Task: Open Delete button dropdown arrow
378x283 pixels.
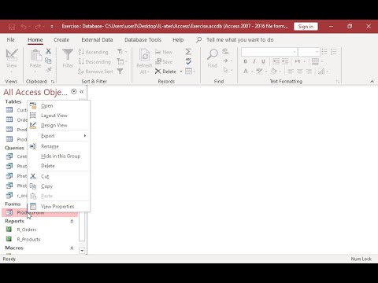Action: coord(181,72)
